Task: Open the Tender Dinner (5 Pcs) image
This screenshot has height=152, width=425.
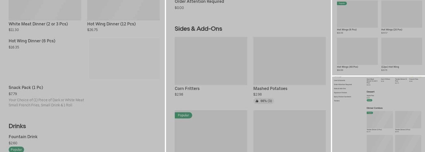Action: 408,119
